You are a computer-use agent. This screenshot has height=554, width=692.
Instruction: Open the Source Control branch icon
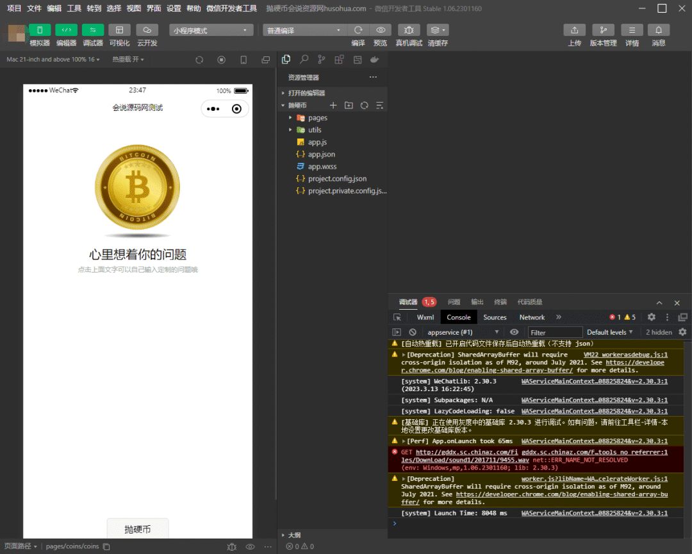pos(321,59)
